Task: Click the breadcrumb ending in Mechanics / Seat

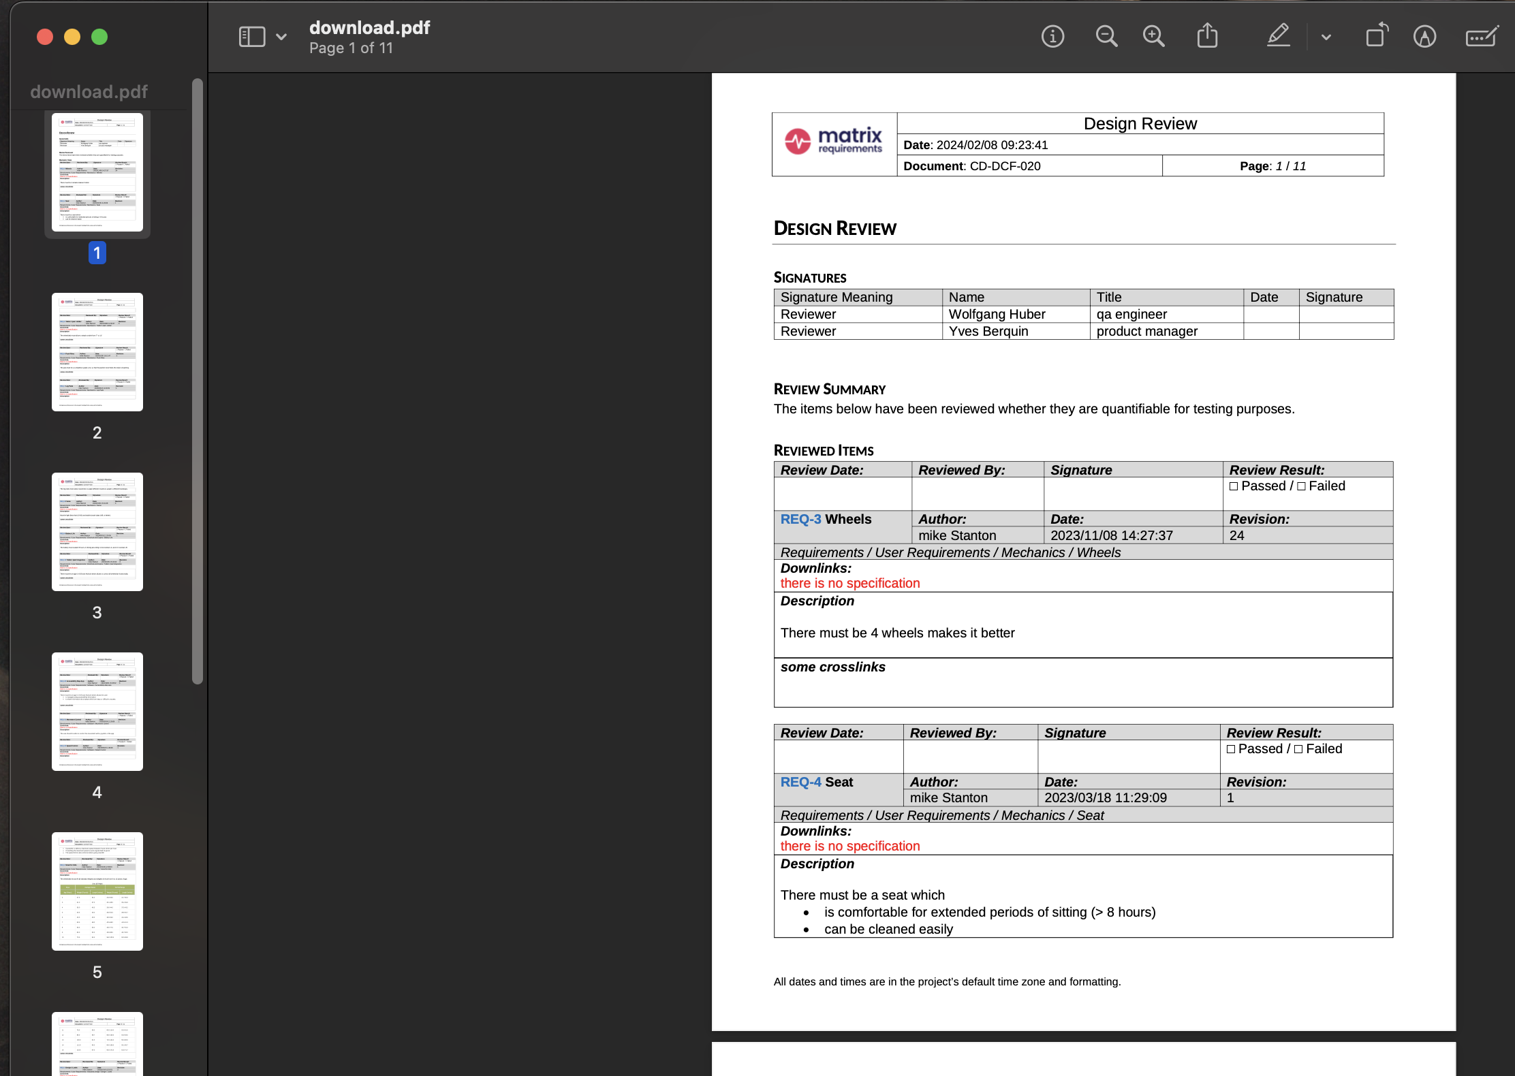Action: pos(942,815)
